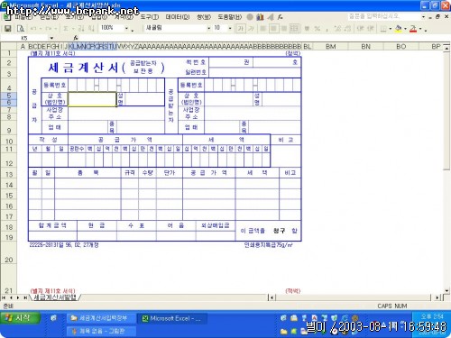Click the fill color paint bucket icon
The width and height of the screenshot is (451, 338).
pos(399,29)
